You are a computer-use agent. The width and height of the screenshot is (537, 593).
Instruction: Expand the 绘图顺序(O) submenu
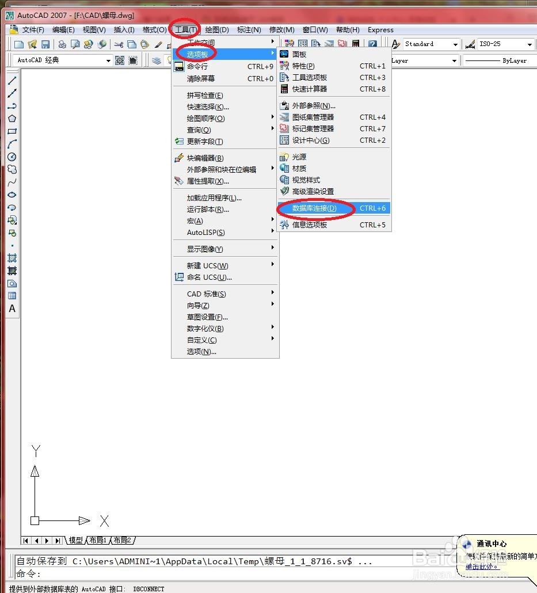point(226,119)
